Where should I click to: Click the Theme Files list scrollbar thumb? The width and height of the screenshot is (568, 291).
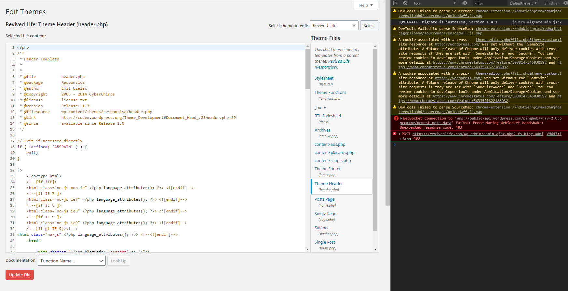375,140
